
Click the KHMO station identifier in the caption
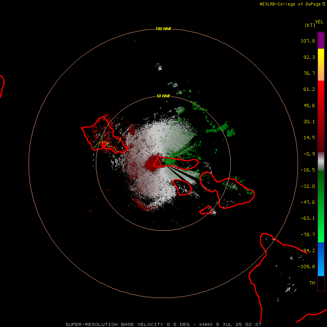(206, 324)
